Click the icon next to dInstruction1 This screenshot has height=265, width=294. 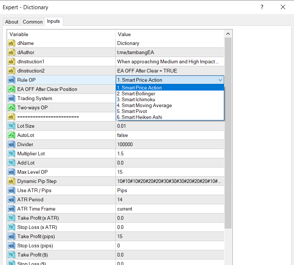point(11,61)
